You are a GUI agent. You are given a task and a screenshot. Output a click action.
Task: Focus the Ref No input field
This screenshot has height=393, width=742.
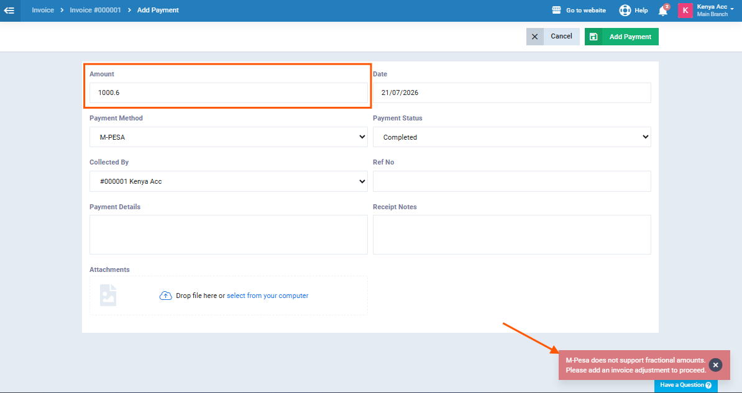[512, 181]
